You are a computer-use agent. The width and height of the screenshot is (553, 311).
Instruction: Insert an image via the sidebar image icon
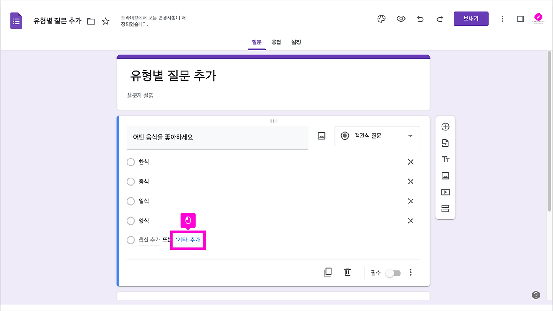click(445, 175)
